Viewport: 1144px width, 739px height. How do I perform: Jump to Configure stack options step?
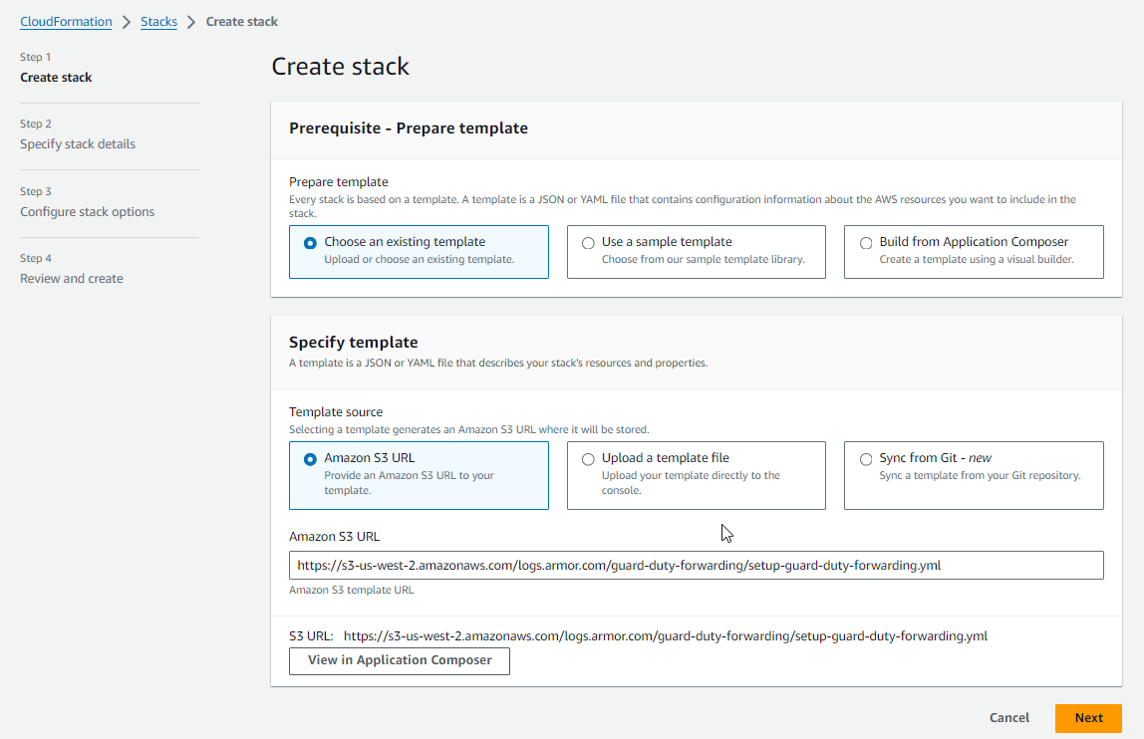[x=87, y=212]
